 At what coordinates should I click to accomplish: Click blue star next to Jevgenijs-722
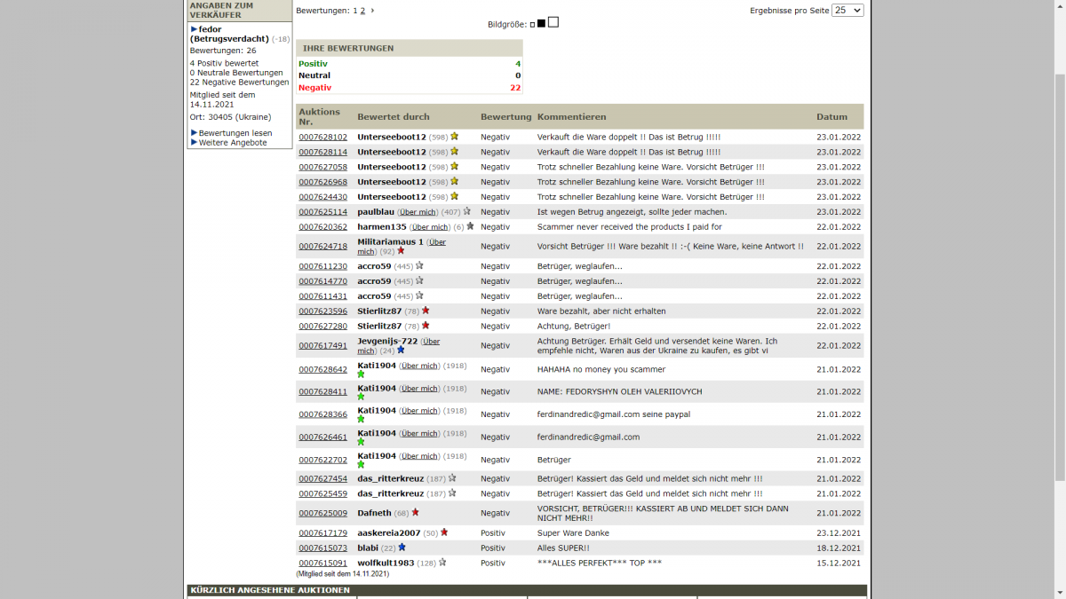(401, 351)
